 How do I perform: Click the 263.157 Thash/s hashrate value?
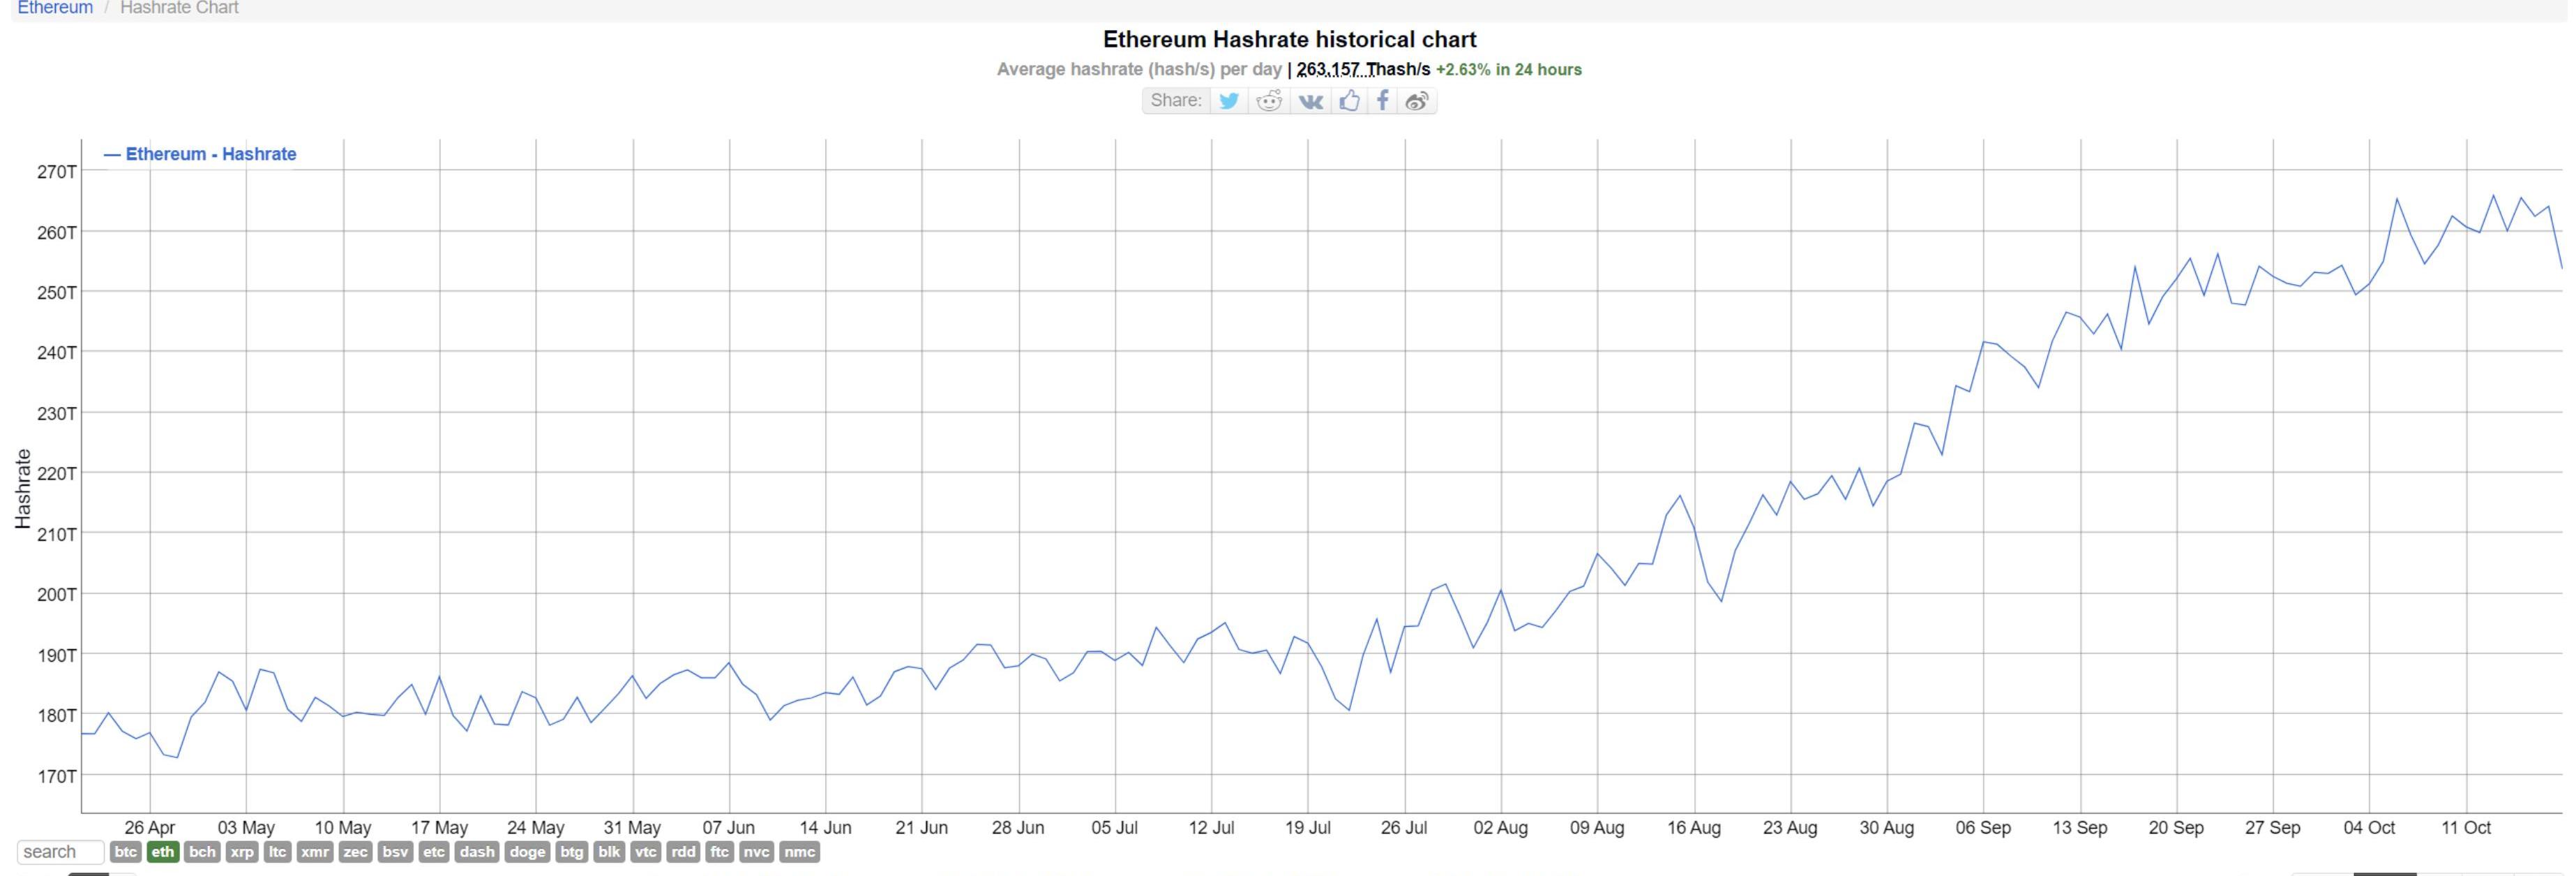tap(1363, 70)
